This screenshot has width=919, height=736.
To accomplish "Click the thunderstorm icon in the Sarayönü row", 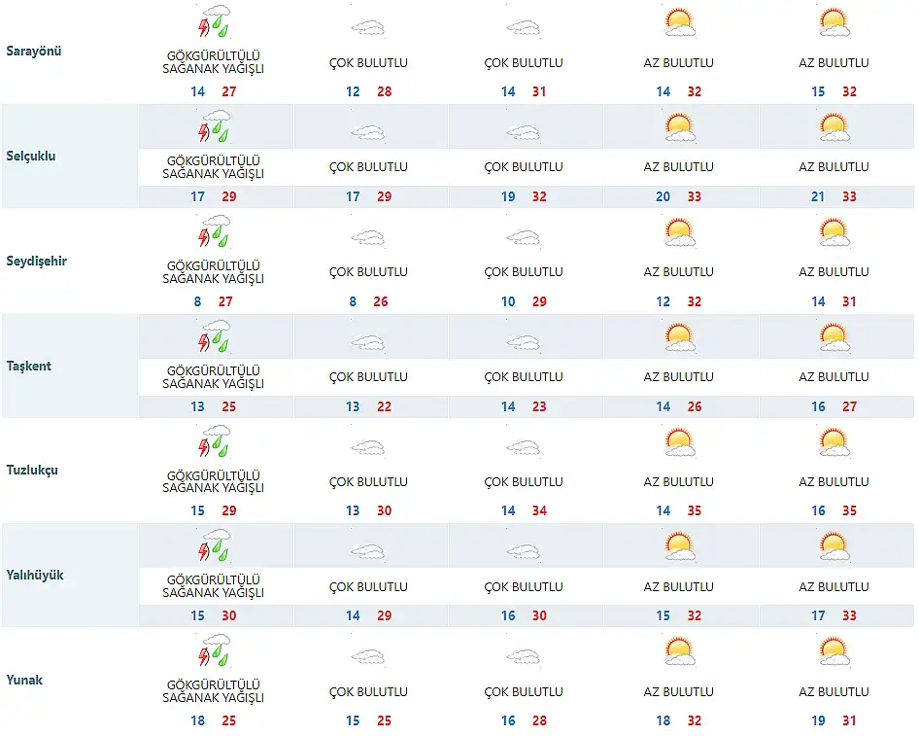I will (x=214, y=22).
